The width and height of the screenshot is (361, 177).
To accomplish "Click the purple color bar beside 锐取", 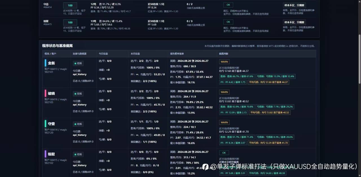I will pyautogui.click(x=45, y=154).
